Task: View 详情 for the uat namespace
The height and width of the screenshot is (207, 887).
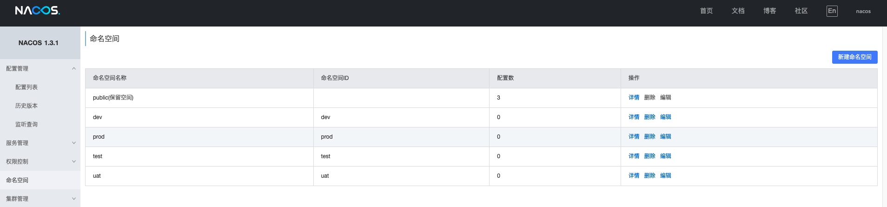Action: click(x=634, y=176)
